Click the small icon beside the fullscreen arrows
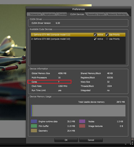This screenshot has width=134, height=147. click(126, 144)
